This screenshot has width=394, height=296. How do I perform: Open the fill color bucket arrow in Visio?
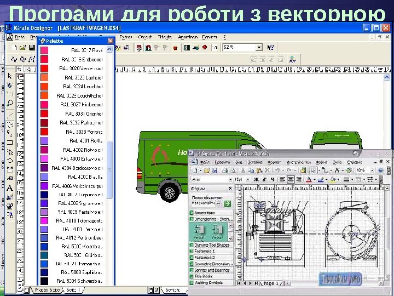click(x=339, y=180)
